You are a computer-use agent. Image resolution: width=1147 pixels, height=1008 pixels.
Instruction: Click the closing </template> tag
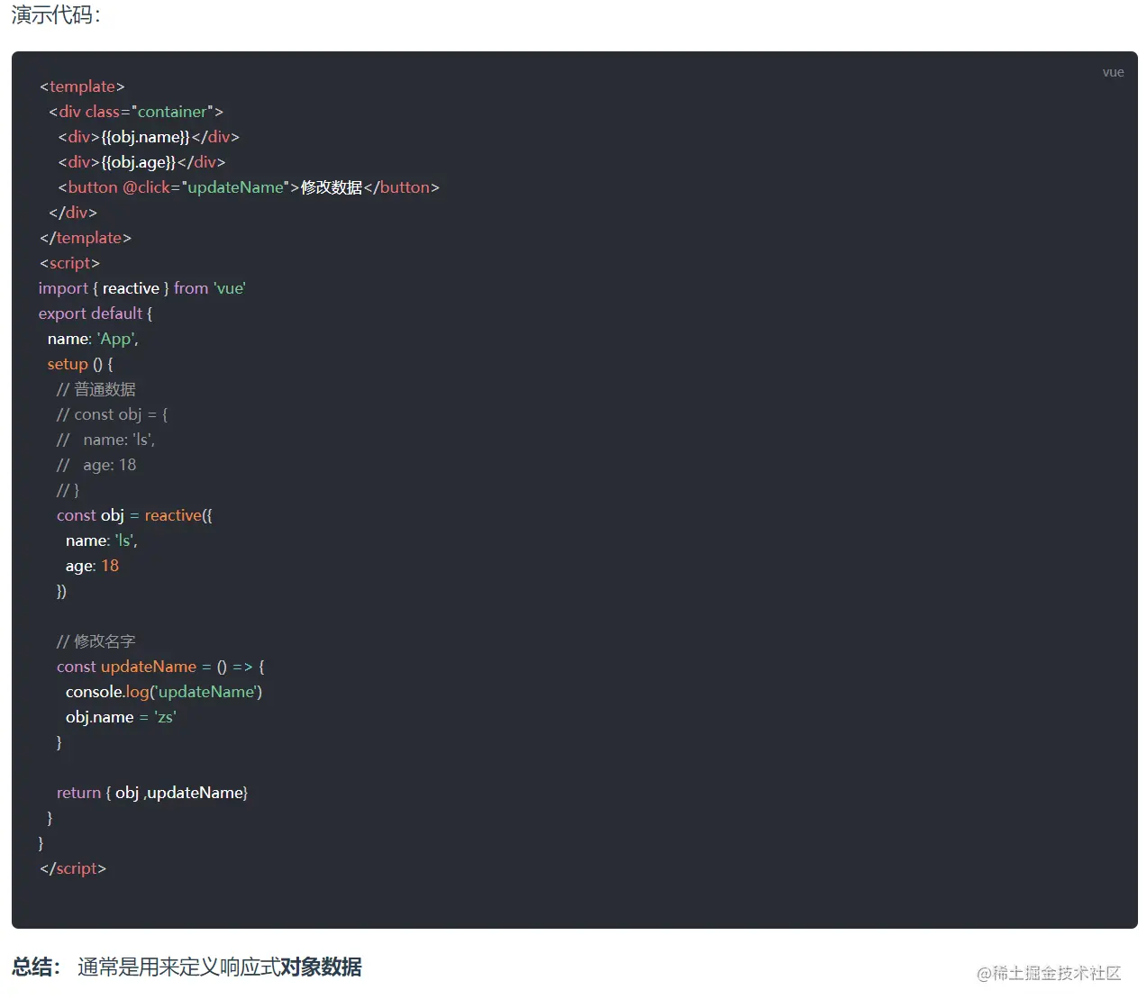click(x=86, y=238)
